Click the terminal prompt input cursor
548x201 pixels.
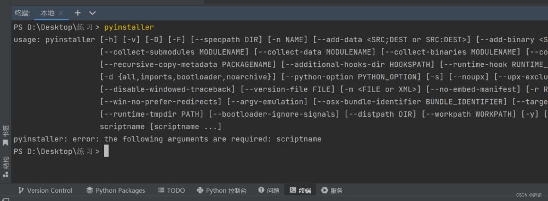(106, 151)
